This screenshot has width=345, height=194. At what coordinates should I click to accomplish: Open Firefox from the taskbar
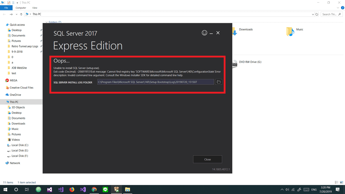pyautogui.click(x=72, y=189)
